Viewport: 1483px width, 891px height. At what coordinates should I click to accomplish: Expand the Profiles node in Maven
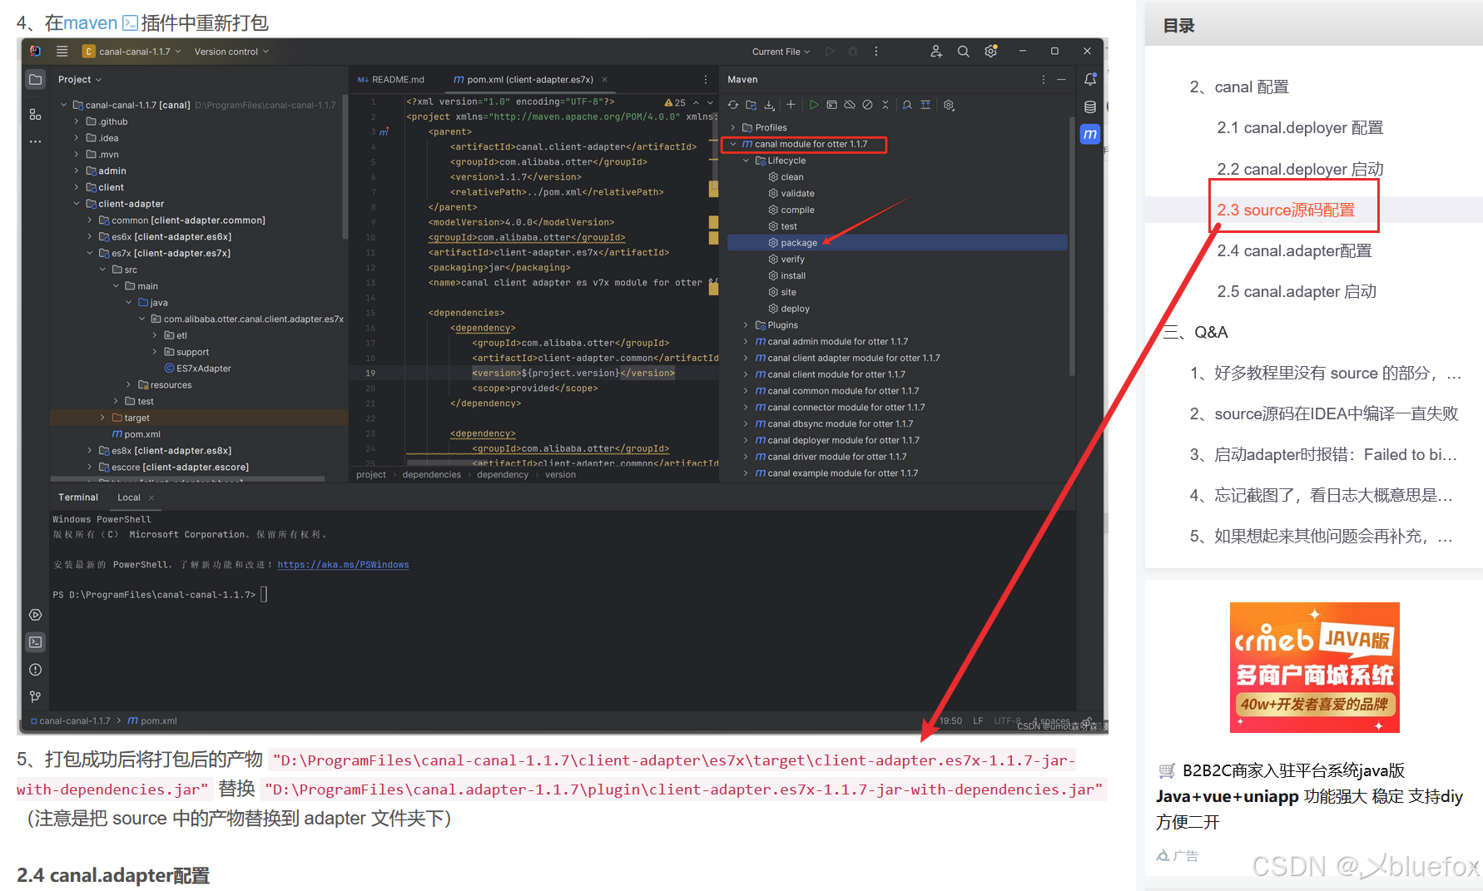tap(733, 127)
